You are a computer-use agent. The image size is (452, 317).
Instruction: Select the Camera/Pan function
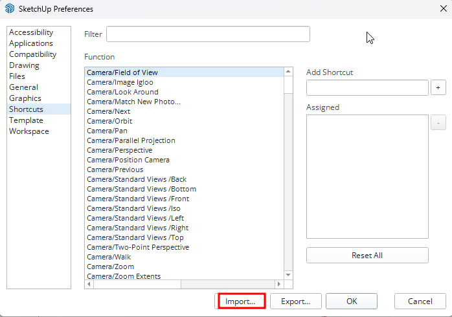coord(185,131)
